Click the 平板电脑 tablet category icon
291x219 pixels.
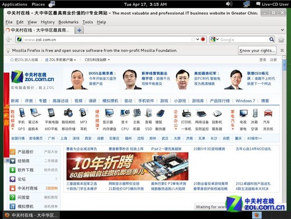[x=51, y=112]
